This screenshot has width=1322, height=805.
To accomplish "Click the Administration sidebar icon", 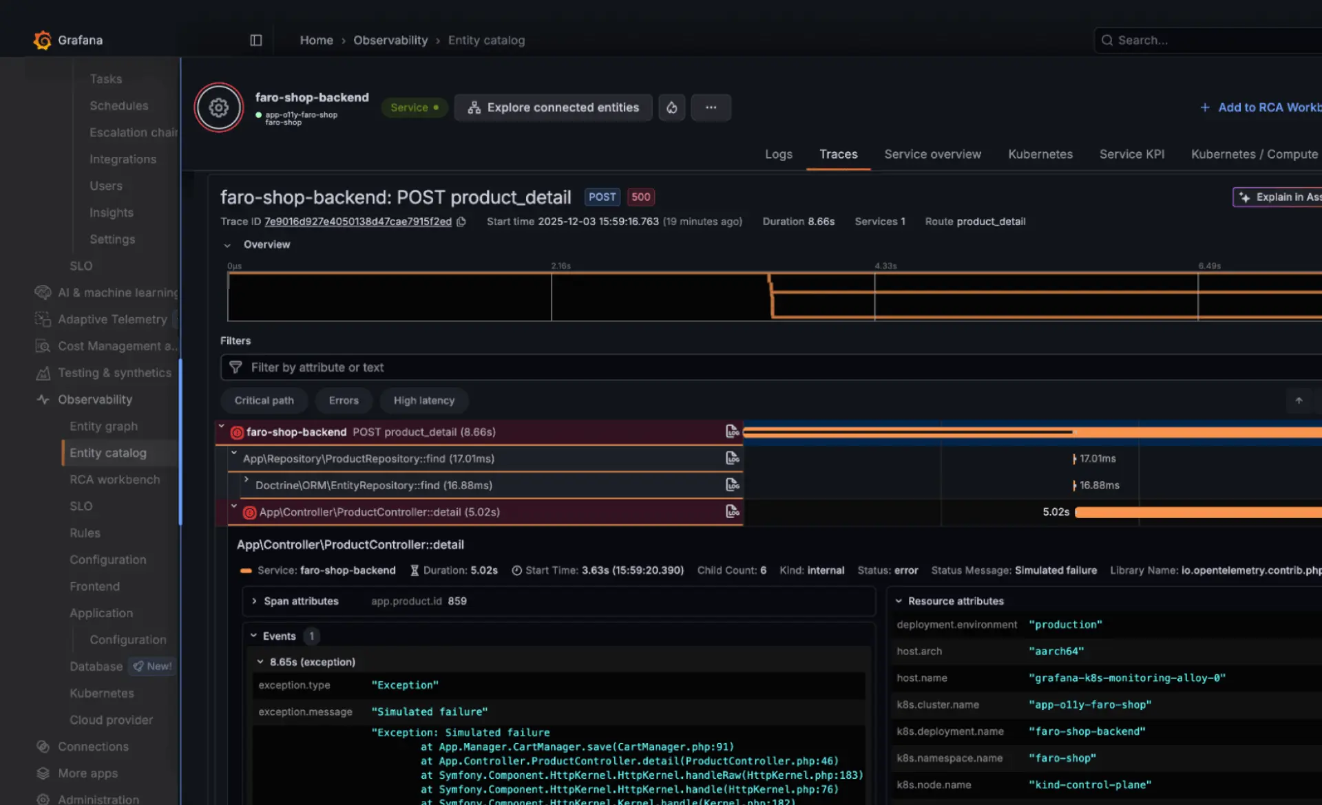I will [43, 799].
